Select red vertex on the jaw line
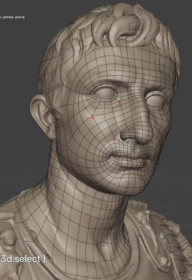Screen dimensions: 192x280 pyautogui.click(x=67, y=147)
